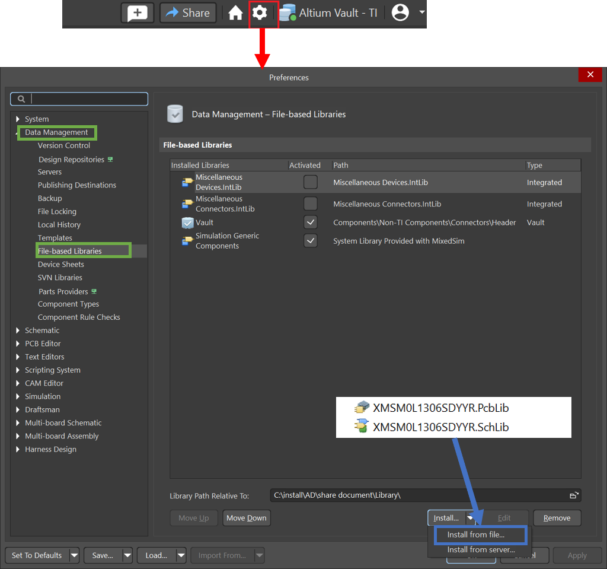Click the browse folder icon in library path
The width and height of the screenshot is (607, 569).
573,495
